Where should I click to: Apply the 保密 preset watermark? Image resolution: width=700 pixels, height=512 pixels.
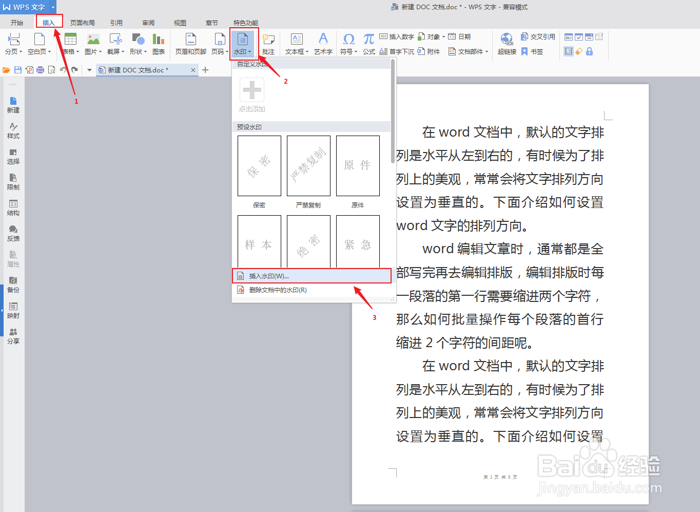(259, 165)
